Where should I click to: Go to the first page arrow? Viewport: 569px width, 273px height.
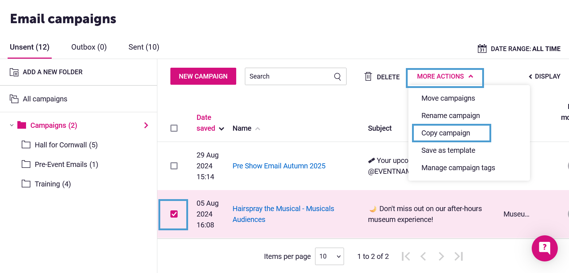(406, 256)
